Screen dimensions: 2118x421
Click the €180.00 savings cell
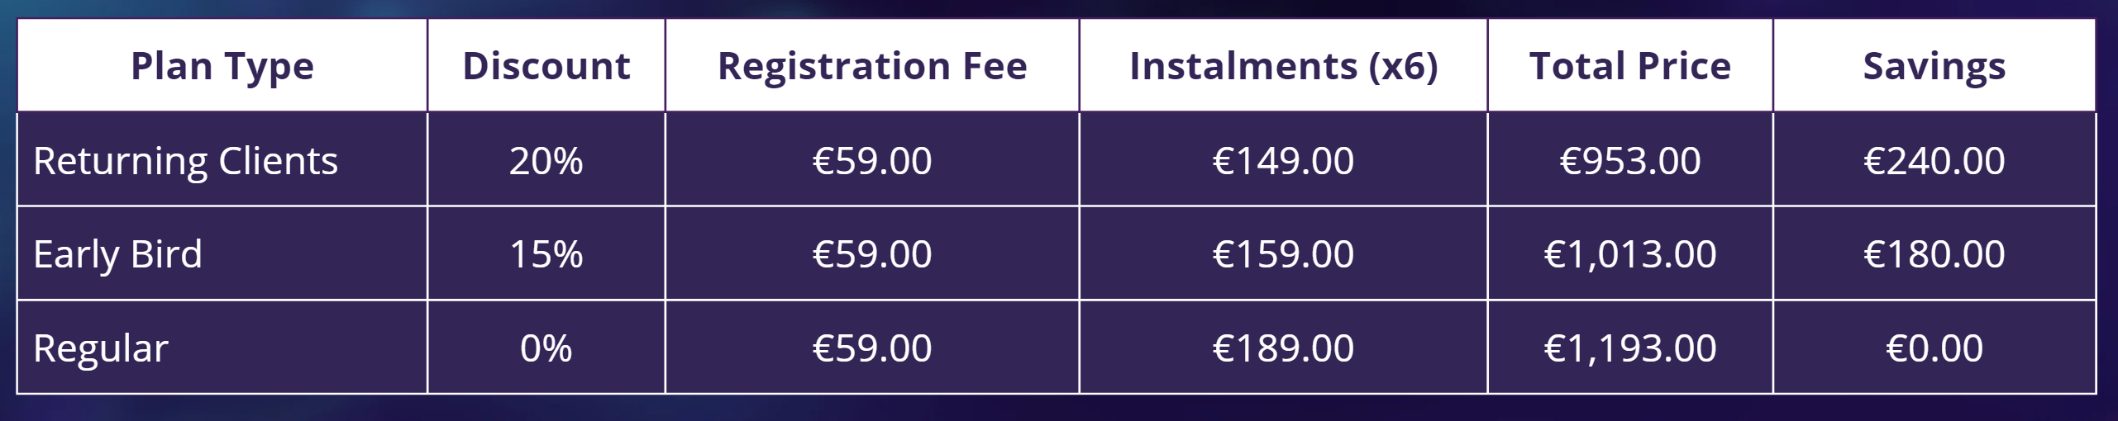1934,253
